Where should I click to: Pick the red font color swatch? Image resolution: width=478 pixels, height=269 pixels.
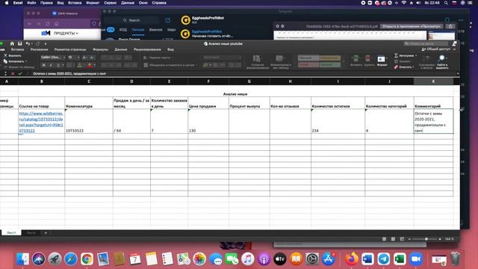(x=90, y=65)
